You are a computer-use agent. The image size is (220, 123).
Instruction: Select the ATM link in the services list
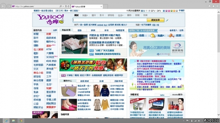click(x=49, y=49)
